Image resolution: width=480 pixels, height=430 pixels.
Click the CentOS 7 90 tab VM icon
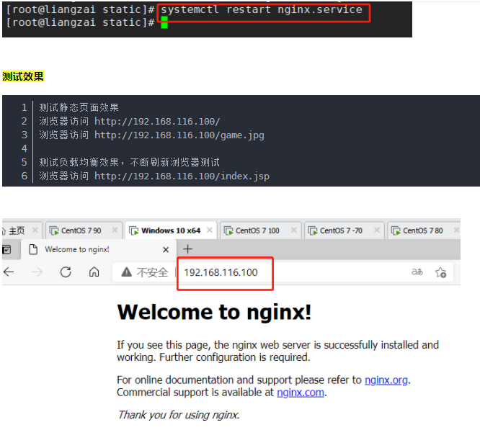point(54,230)
